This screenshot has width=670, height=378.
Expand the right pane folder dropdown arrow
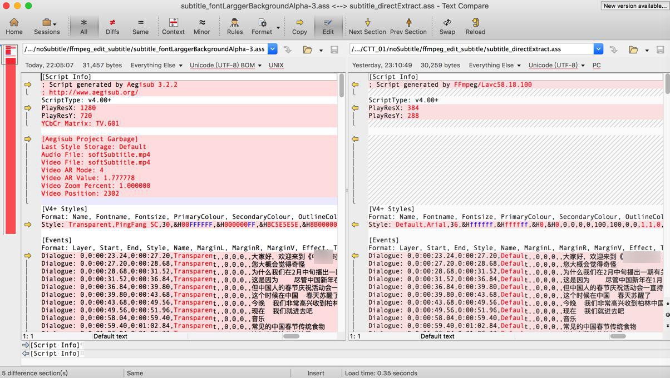tap(647, 50)
